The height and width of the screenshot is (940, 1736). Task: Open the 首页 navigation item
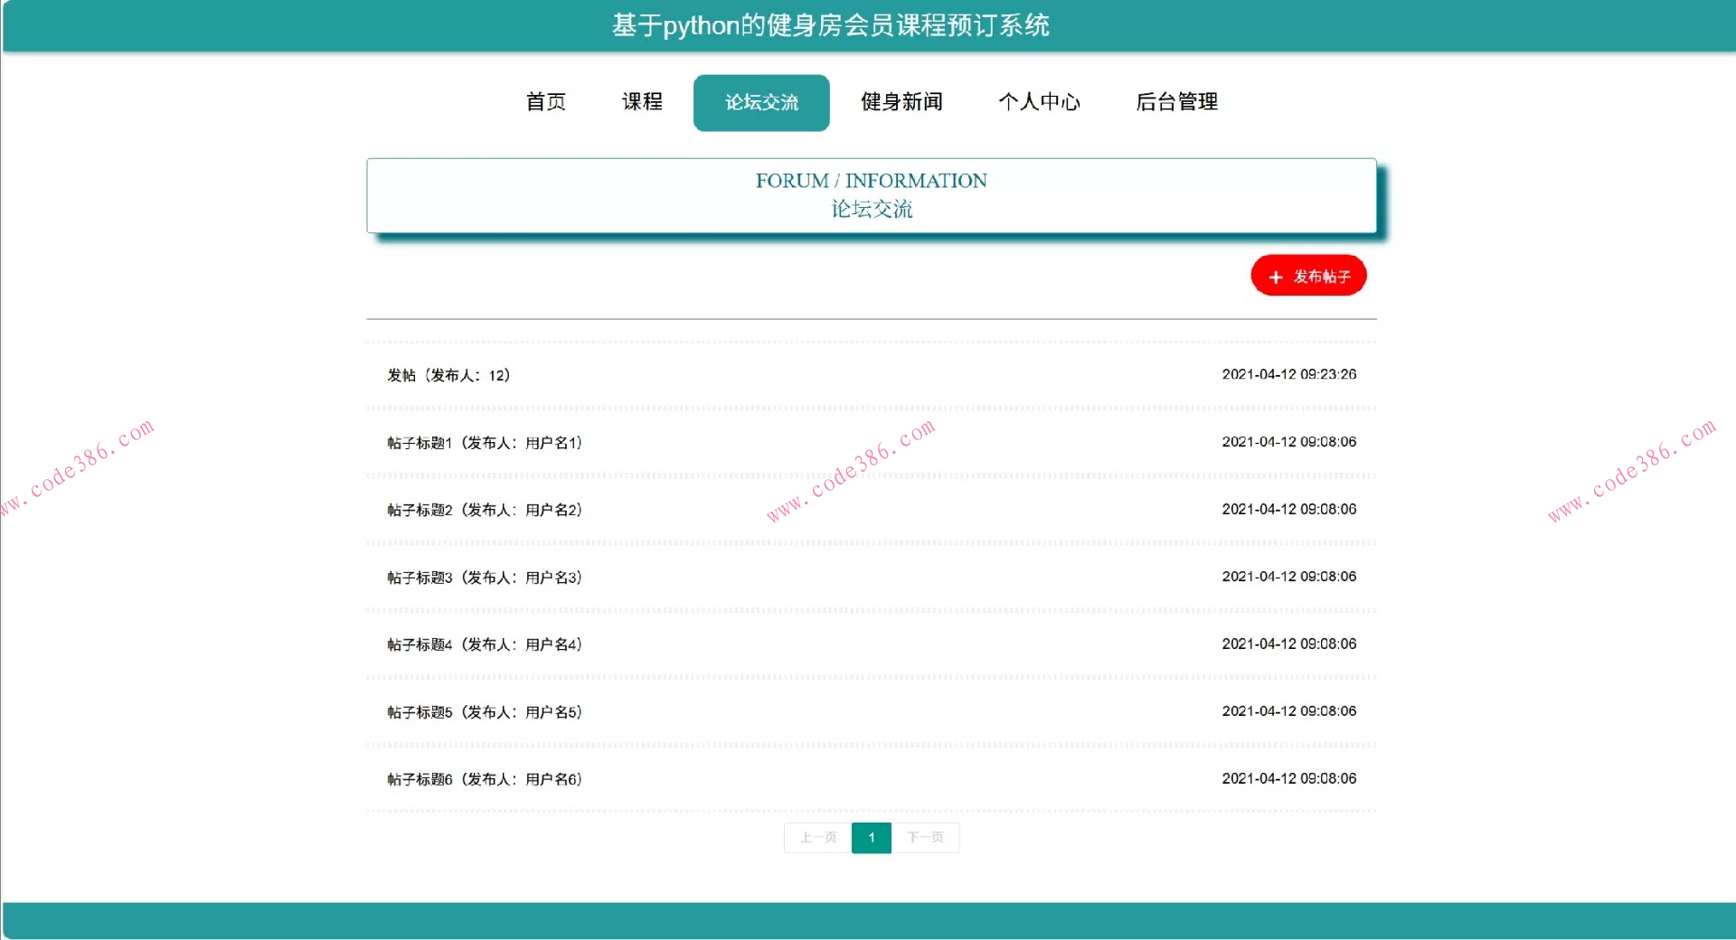point(545,102)
